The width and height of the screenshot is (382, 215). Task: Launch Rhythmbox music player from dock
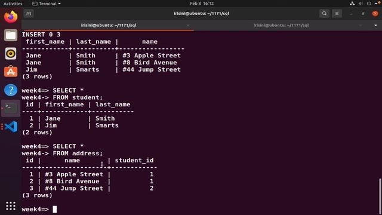point(11,54)
